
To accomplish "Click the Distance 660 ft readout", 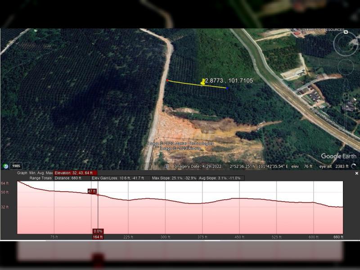I will pos(68,178).
